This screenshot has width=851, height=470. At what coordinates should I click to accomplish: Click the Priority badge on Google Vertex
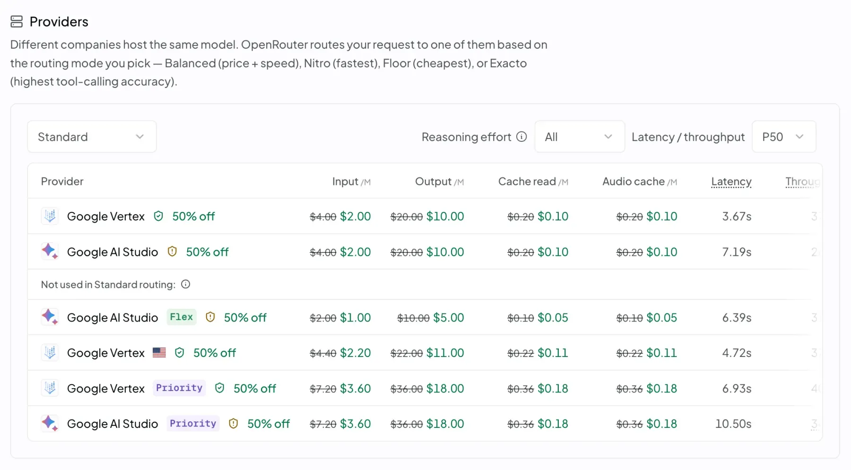(179, 388)
